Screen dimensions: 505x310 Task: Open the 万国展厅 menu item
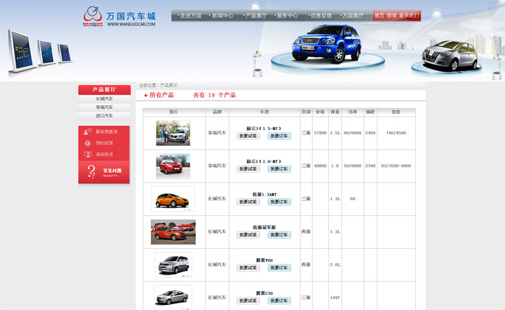click(x=352, y=15)
